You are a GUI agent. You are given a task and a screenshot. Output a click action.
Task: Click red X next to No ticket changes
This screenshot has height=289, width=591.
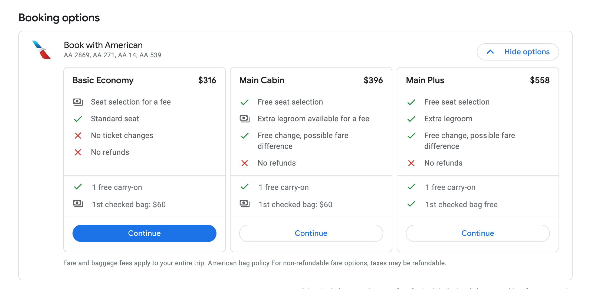pos(78,136)
